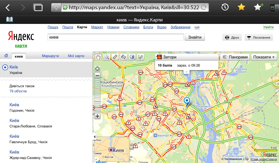Screen dimensions: 279x163
Task: Open the browser tabs overview icon
Action: click(x=38, y=7)
